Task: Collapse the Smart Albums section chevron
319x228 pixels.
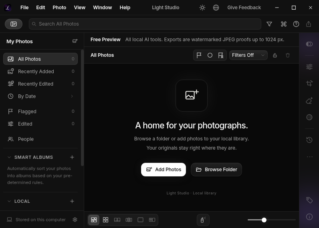Action: 9,157
